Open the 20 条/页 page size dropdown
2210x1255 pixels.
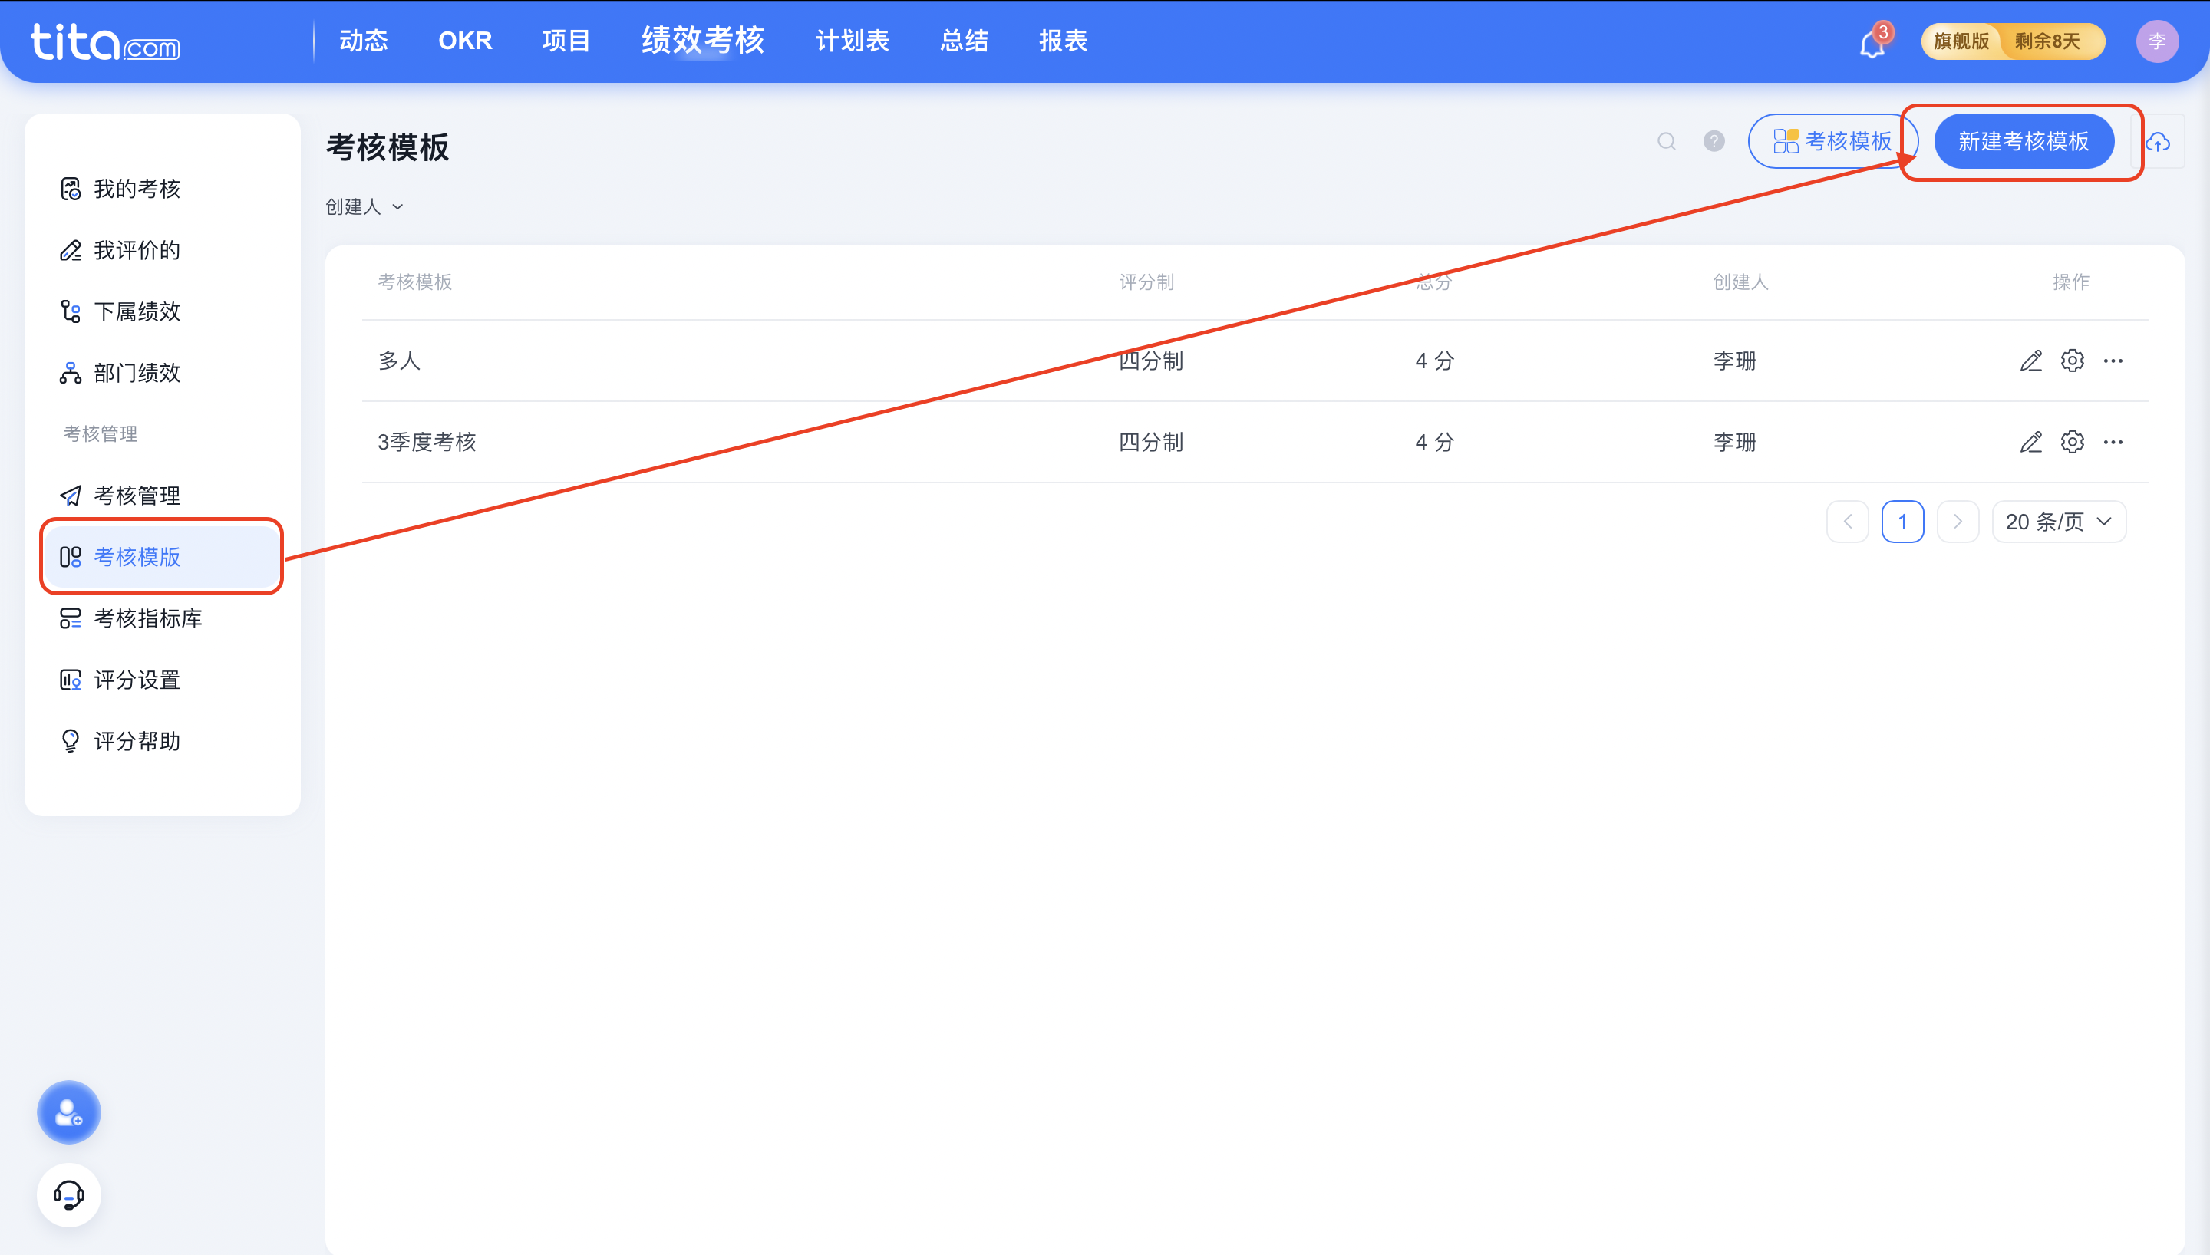tap(2058, 522)
